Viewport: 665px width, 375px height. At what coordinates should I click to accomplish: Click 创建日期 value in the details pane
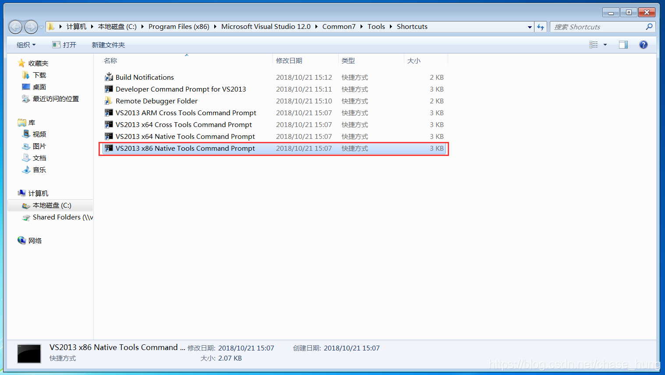352,348
